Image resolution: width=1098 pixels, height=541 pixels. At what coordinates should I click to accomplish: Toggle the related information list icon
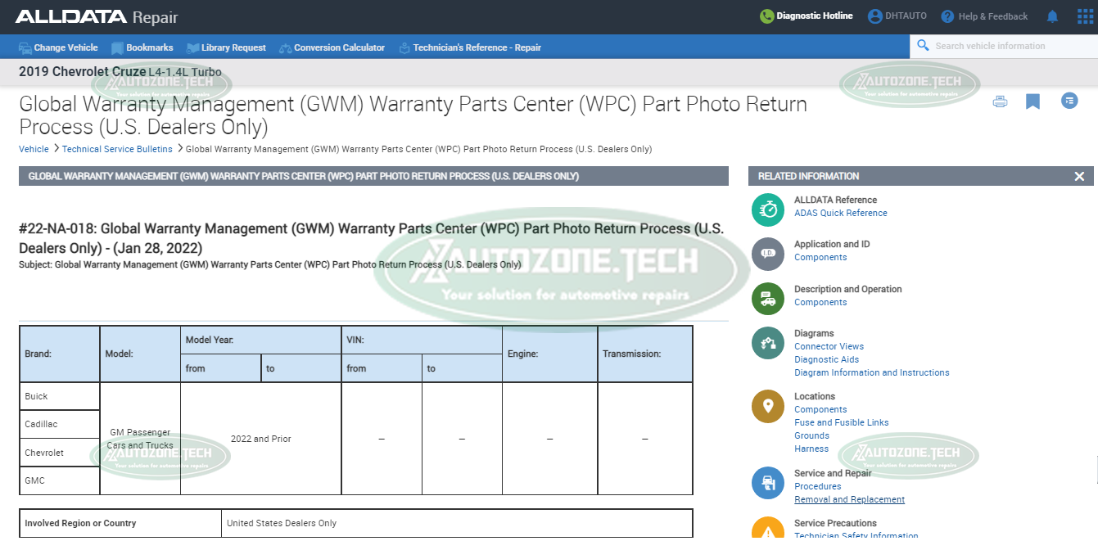point(1069,101)
